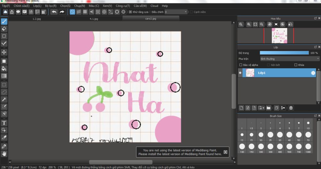Click the Redo arrow
Screen dimensions: 321x169
point(62,12)
